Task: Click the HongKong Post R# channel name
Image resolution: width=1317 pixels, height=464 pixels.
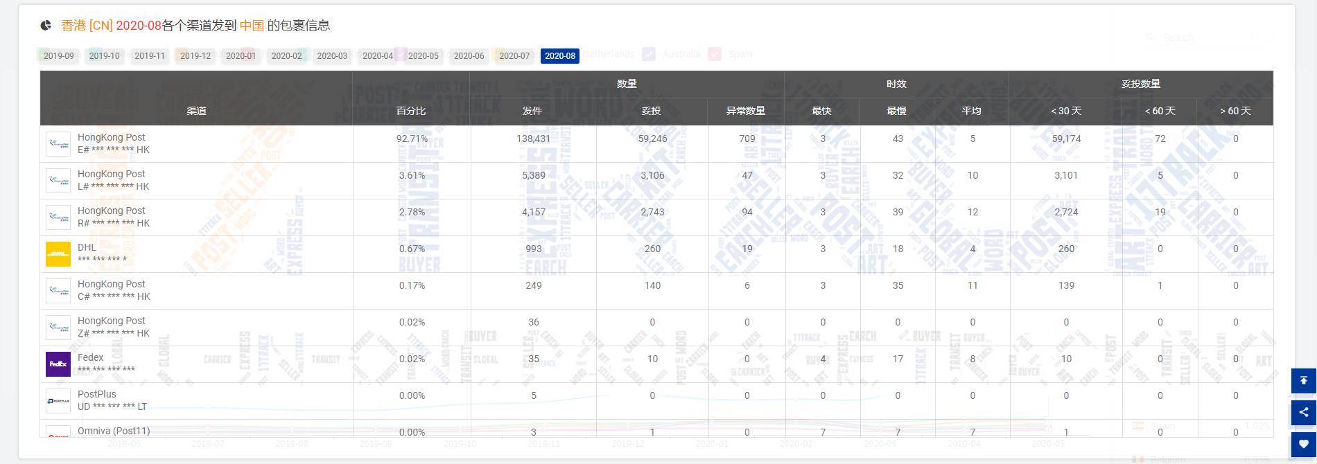Action: pos(112,211)
